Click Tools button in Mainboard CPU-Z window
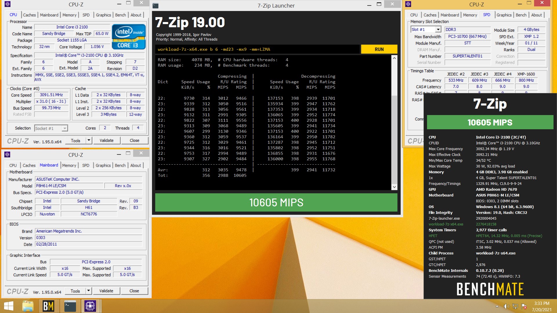Viewport: 557px width, 313px height. click(x=75, y=291)
